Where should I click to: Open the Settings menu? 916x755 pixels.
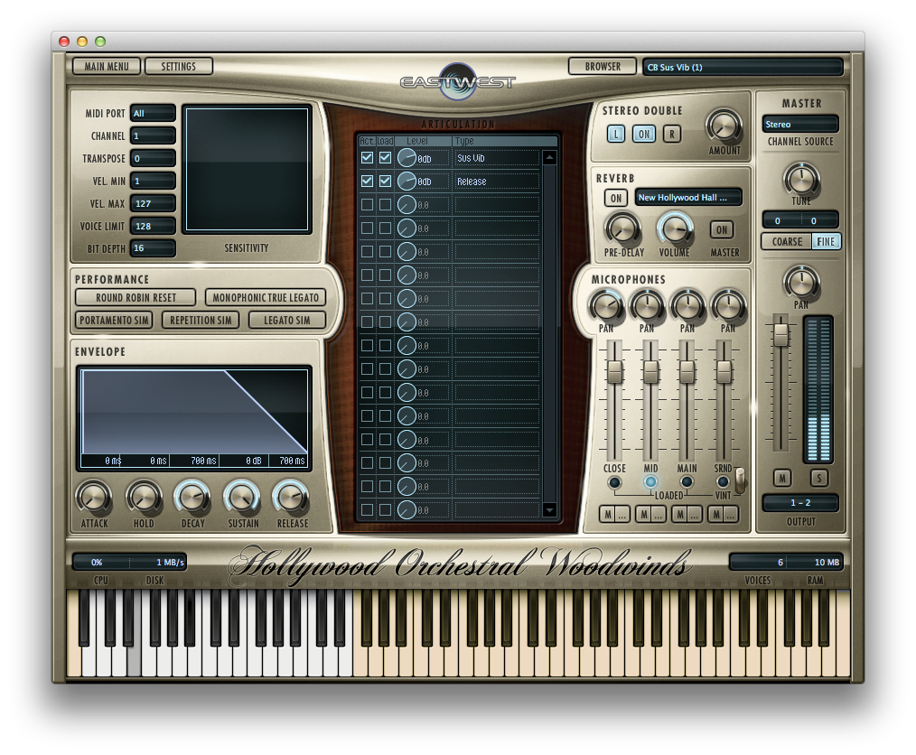tap(178, 67)
